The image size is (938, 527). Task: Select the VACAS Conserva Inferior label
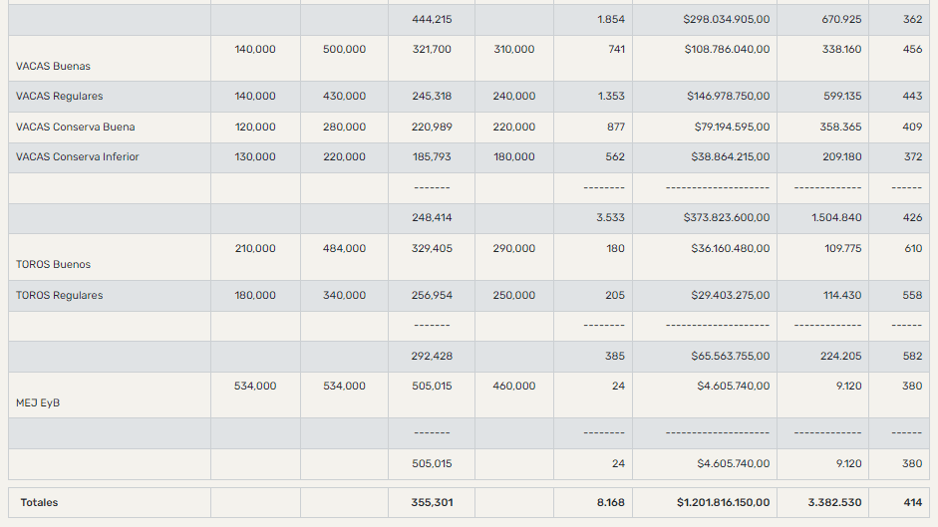tap(78, 157)
